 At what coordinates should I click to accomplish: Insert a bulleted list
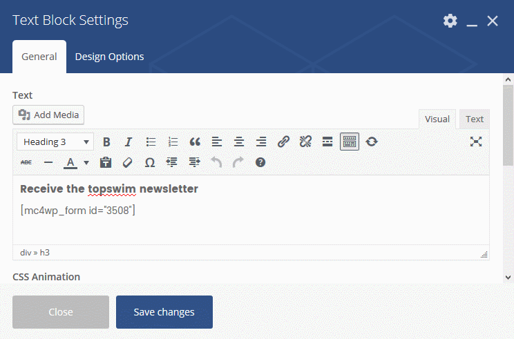151,142
